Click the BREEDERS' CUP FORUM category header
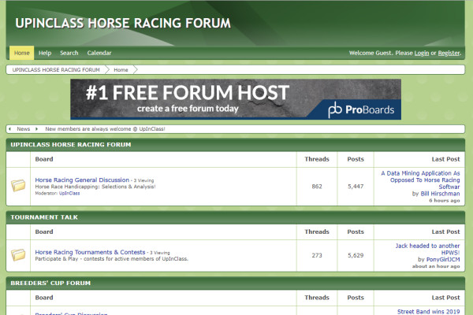The height and width of the screenshot is (315, 473). coord(50,283)
